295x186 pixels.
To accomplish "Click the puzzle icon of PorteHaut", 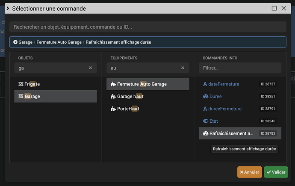I will 113,109.
